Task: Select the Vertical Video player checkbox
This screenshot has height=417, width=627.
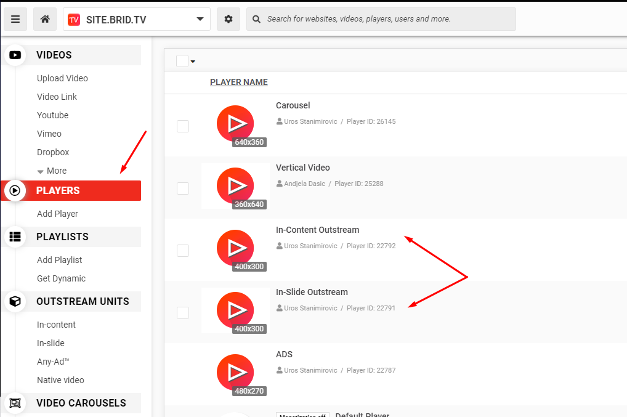Action: pos(183,188)
